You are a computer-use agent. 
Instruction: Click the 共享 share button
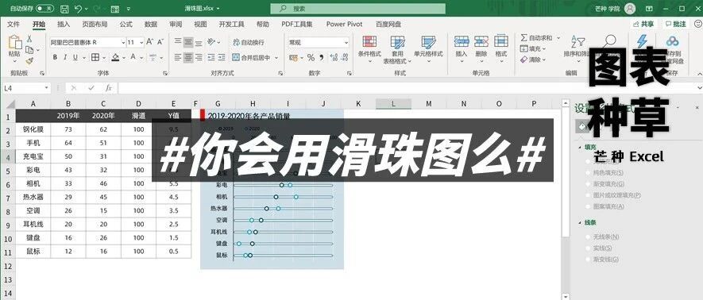(643, 24)
